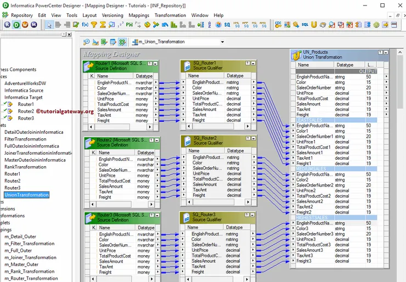Click workspace vertical scrollbar up arrow

(x=400, y=52)
